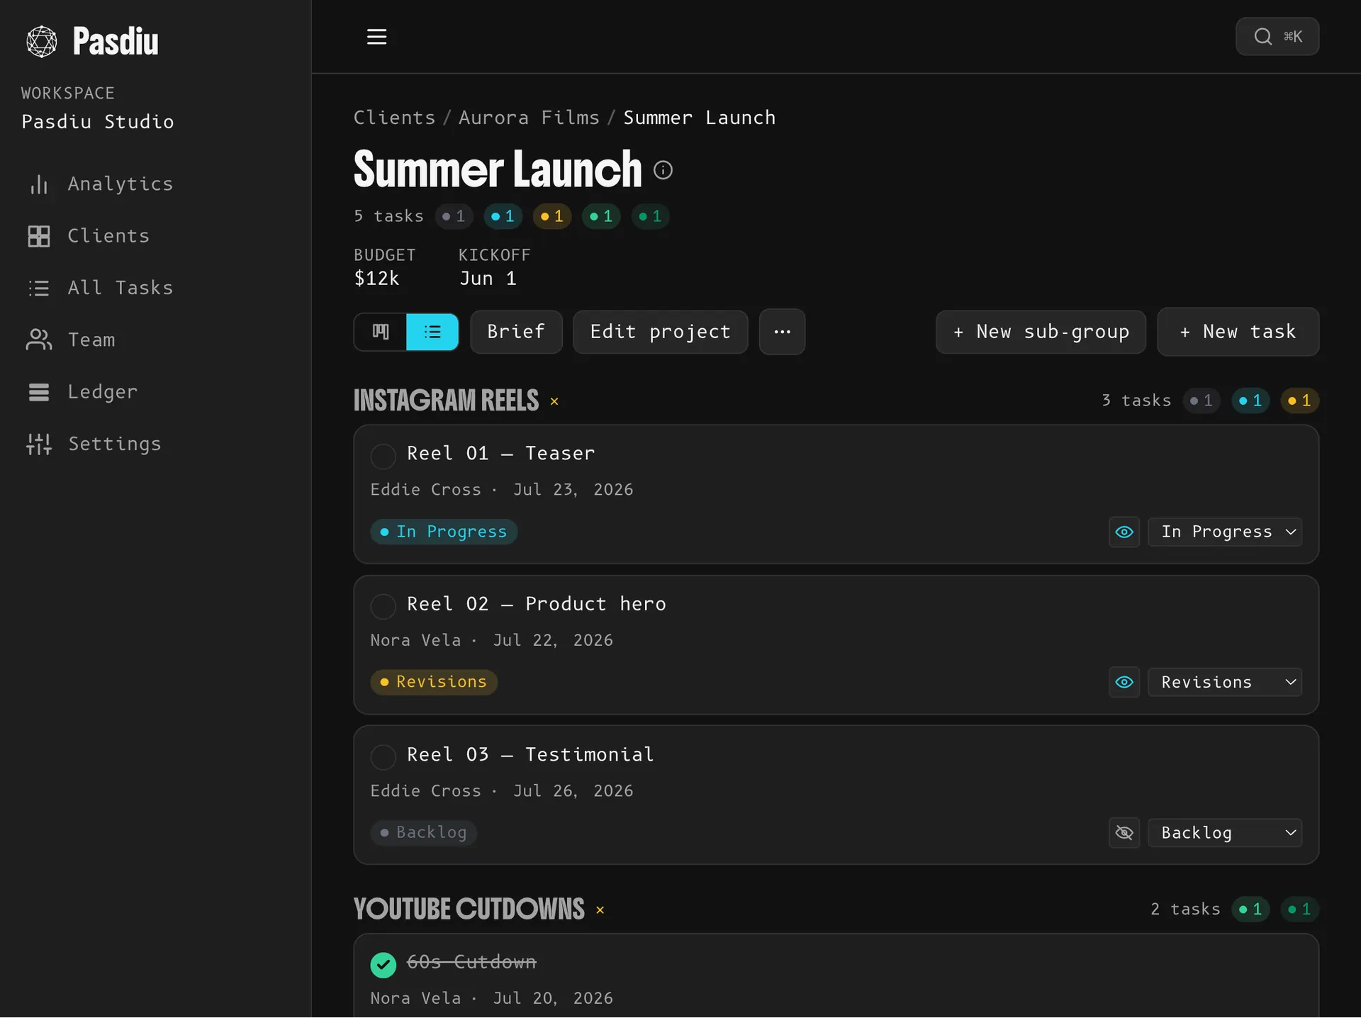
Task: Open the Brief button
Action: point(516,332)
